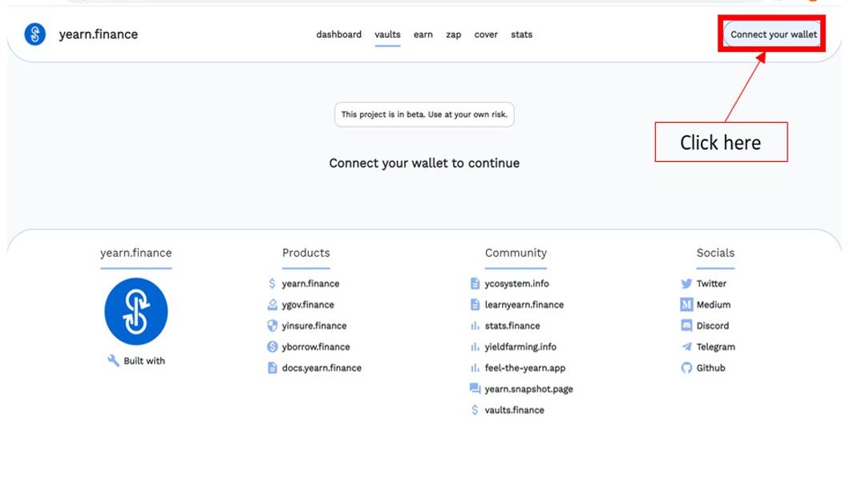Viewport: 850px width, 498px height.
Task: Click the wrench icon beside Built with
Action: click(113, 360)
